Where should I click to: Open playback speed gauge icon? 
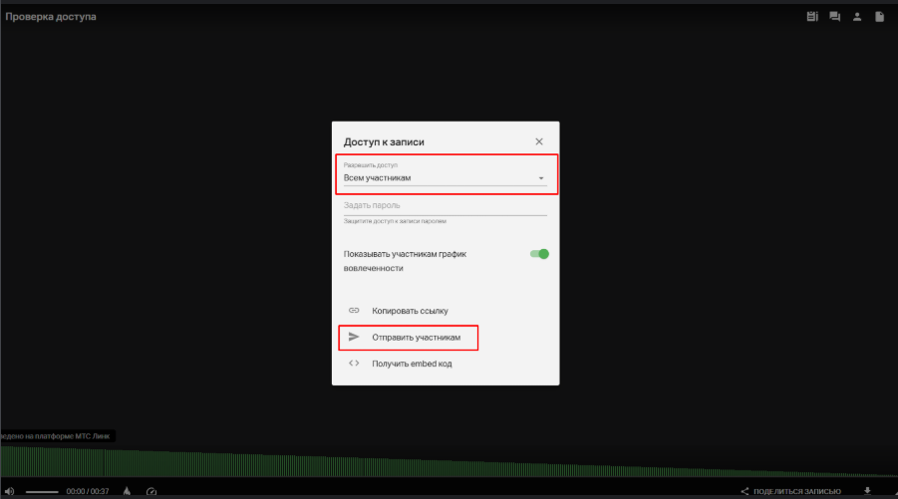151,491
